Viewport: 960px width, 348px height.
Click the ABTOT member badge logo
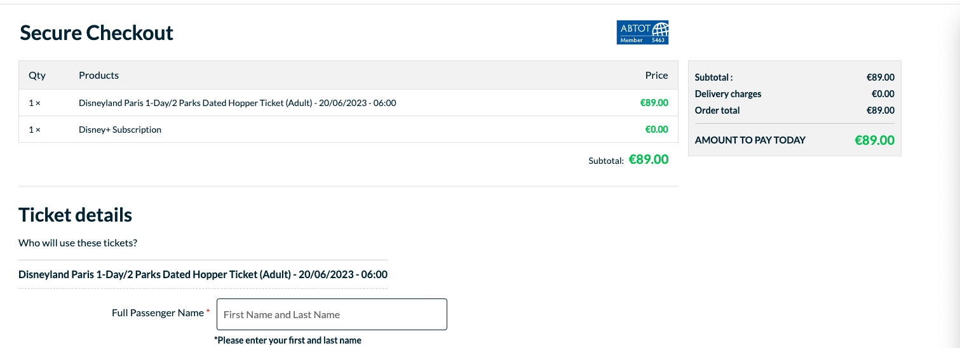click(642, 32)
